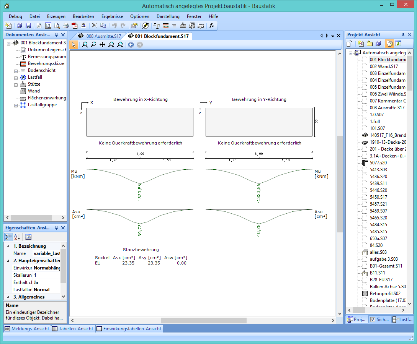Click the drawing area vertical scrollbar thumb

pos(340,184)
